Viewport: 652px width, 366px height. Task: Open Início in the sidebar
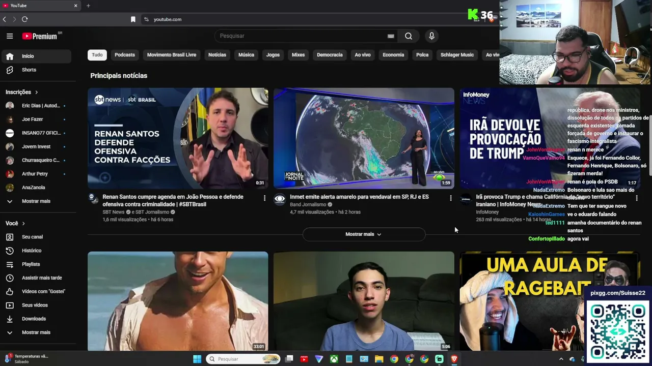point(36,56)
